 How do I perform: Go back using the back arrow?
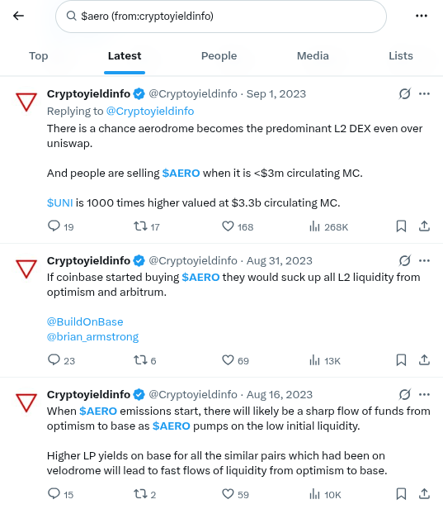click(x=18, y=16)
